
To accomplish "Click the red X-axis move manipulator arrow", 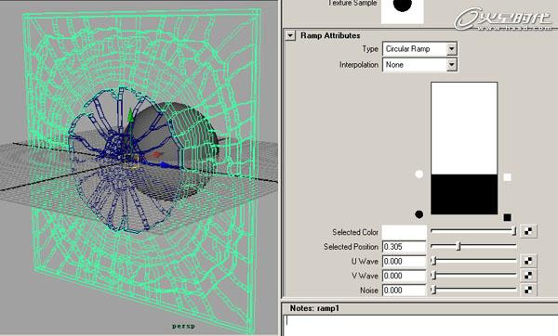I will click(x=157, y=154).
